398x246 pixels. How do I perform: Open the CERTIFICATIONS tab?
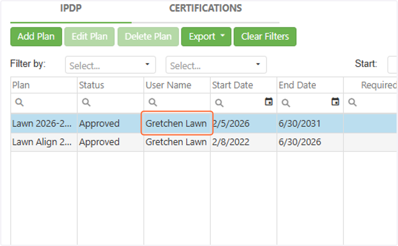coord(205,9)
